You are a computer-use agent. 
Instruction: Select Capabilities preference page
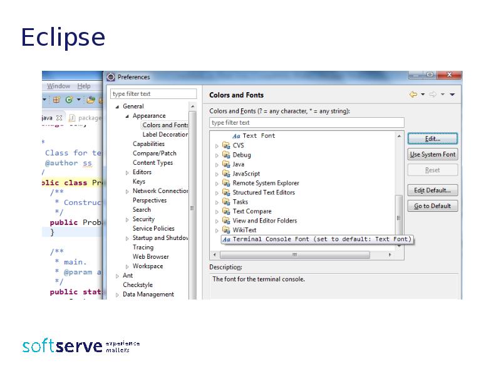[148, 144]
